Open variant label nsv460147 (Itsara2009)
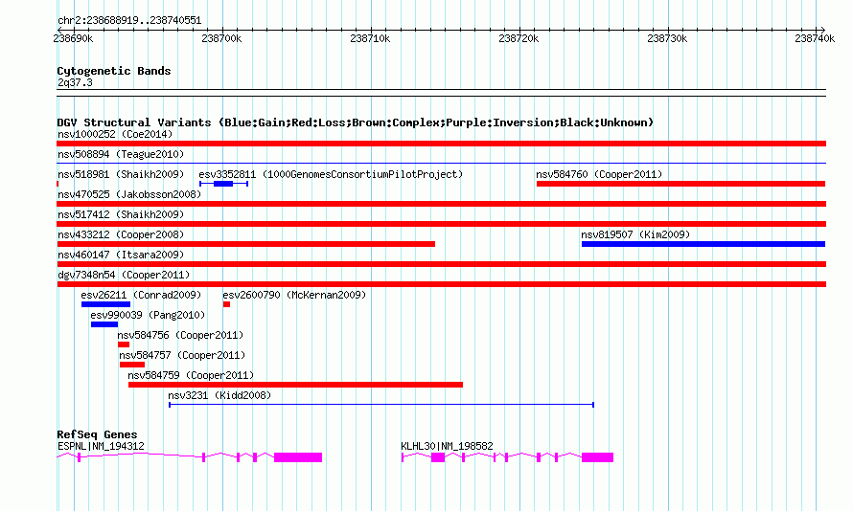853x511 pixels. pos(121,255)
